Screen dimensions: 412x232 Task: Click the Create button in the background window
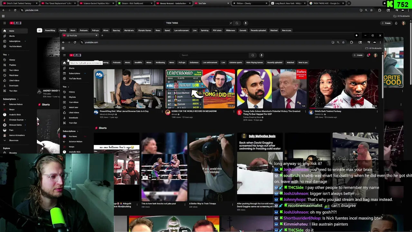click(386, 23)
